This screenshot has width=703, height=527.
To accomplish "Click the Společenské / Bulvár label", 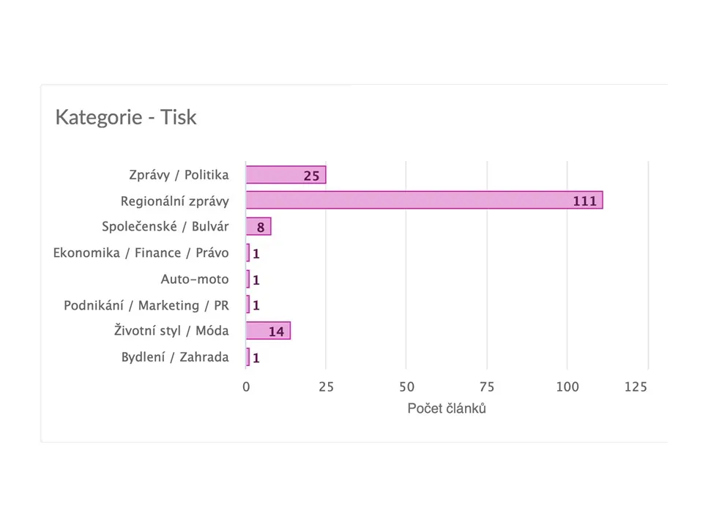I will point(165,226).
